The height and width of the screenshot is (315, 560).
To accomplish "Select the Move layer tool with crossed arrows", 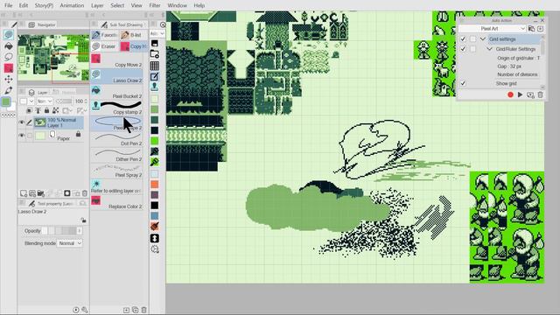I will pos(8,79).
